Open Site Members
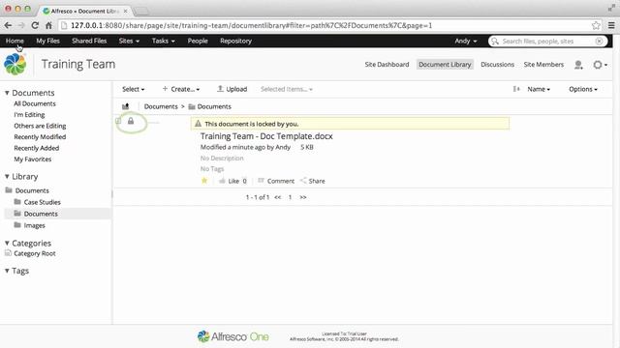 543,65
